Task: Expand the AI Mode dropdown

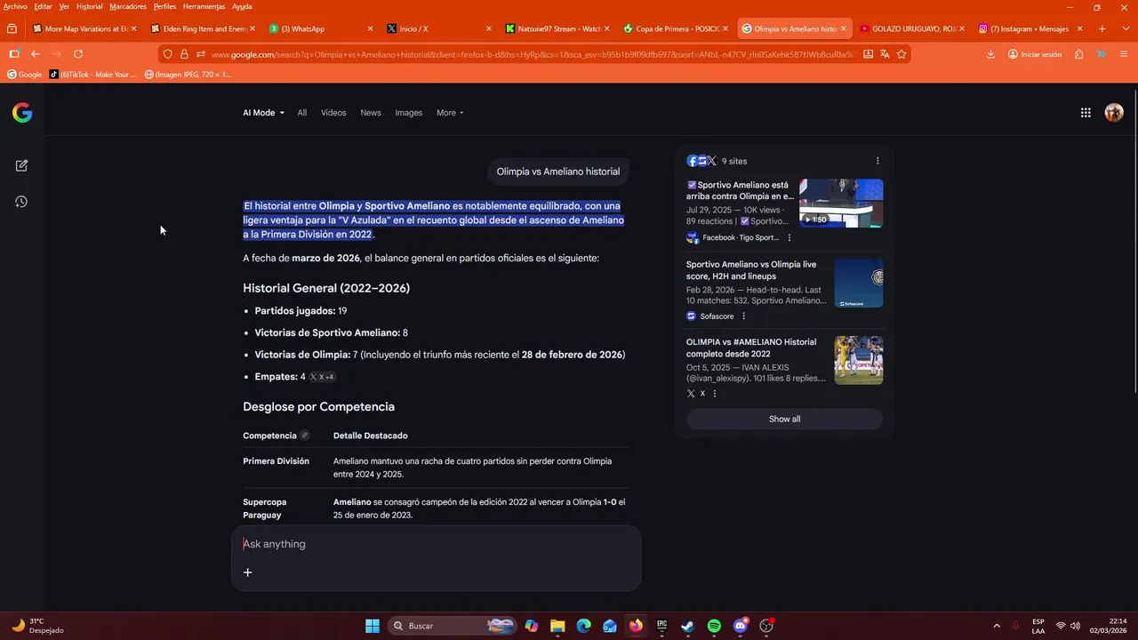Action: pyautogui.click(x=264, y=113)
